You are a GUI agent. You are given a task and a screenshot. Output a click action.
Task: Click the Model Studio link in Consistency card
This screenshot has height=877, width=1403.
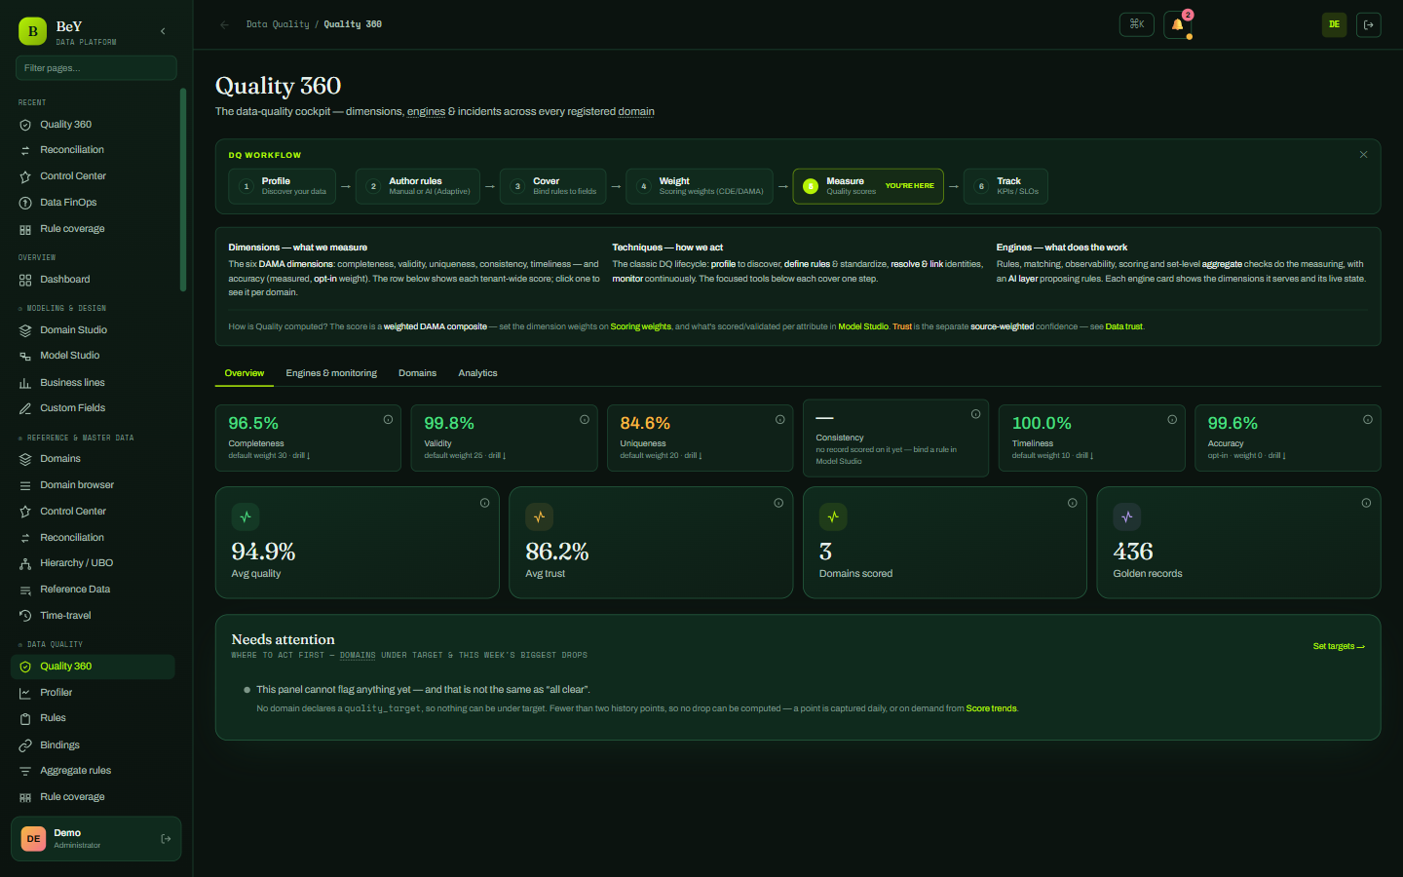coord(839,462)
